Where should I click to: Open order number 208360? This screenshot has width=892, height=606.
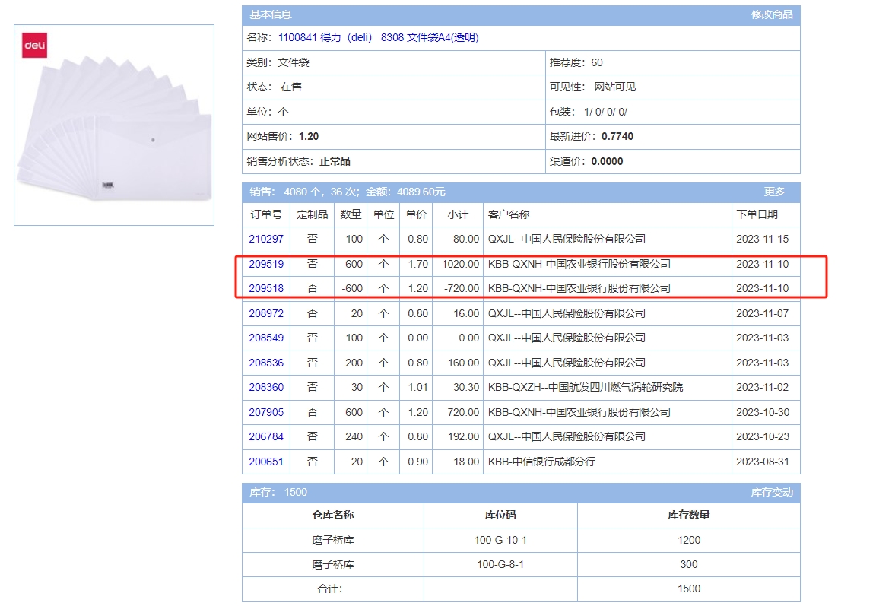265,388
